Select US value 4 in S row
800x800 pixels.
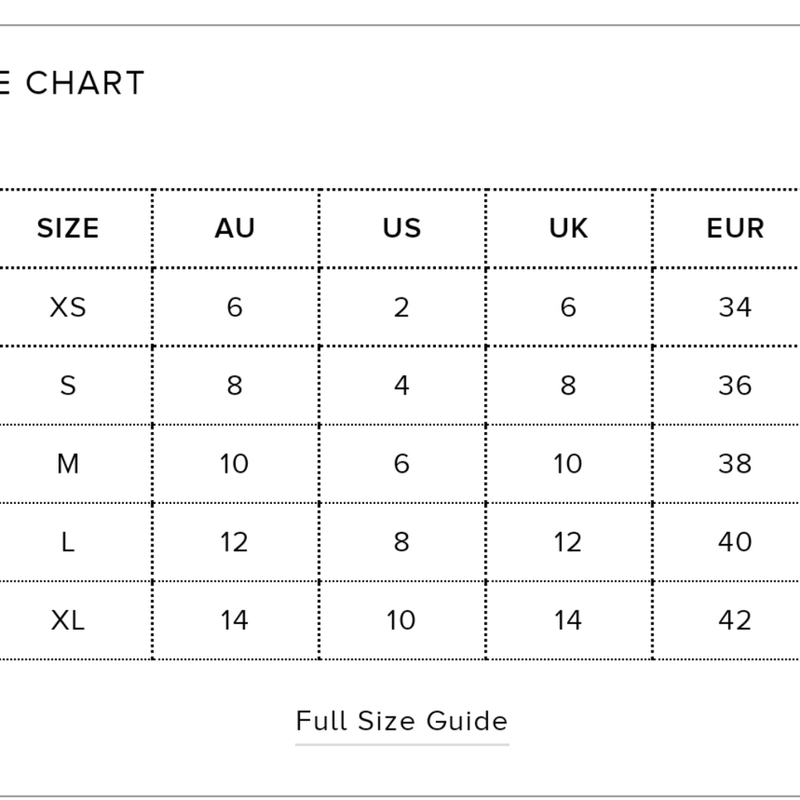tap(402, 386)
